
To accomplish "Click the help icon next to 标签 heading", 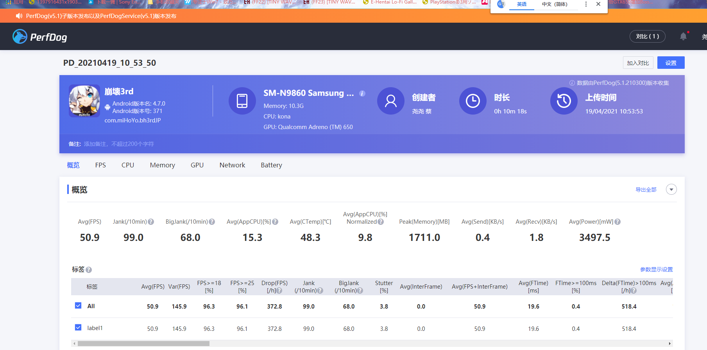I will point(89,270).
